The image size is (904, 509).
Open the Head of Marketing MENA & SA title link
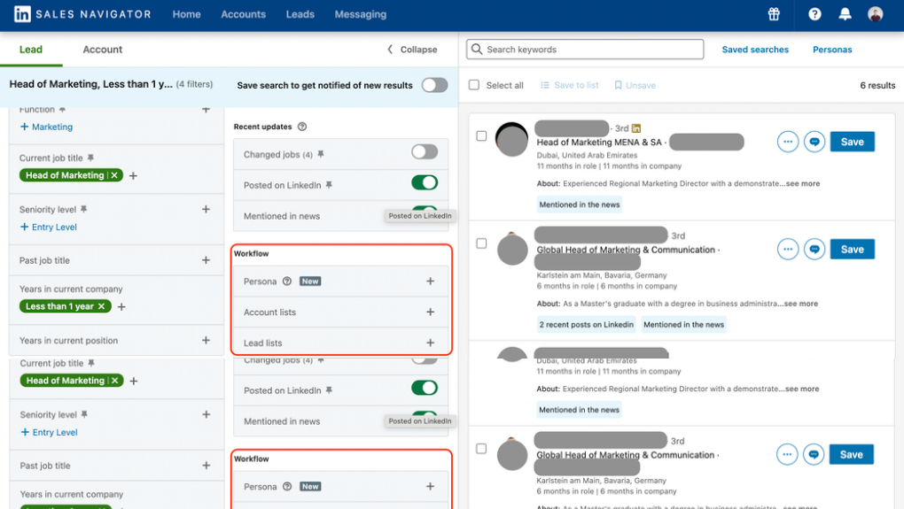[x=599, y=143]
